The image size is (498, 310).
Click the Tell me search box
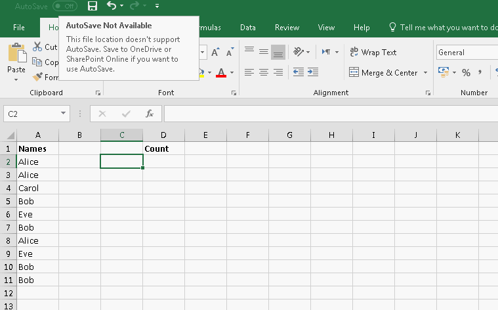(444, 28)
